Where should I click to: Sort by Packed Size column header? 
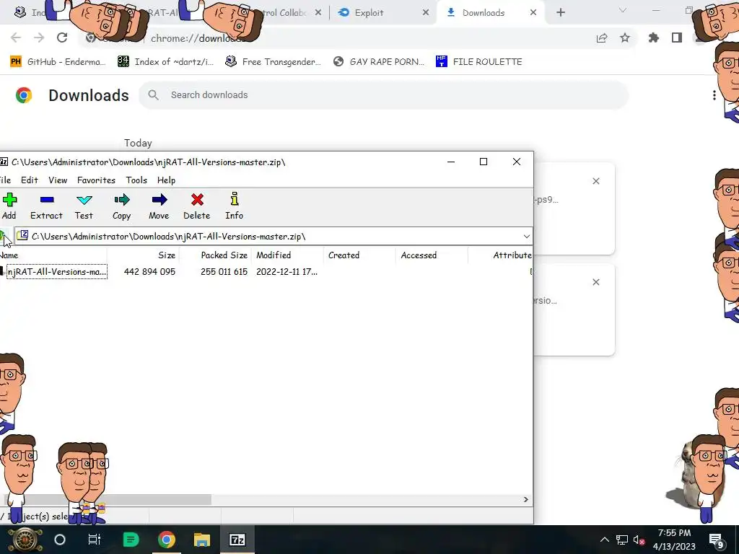pos(224,255)
